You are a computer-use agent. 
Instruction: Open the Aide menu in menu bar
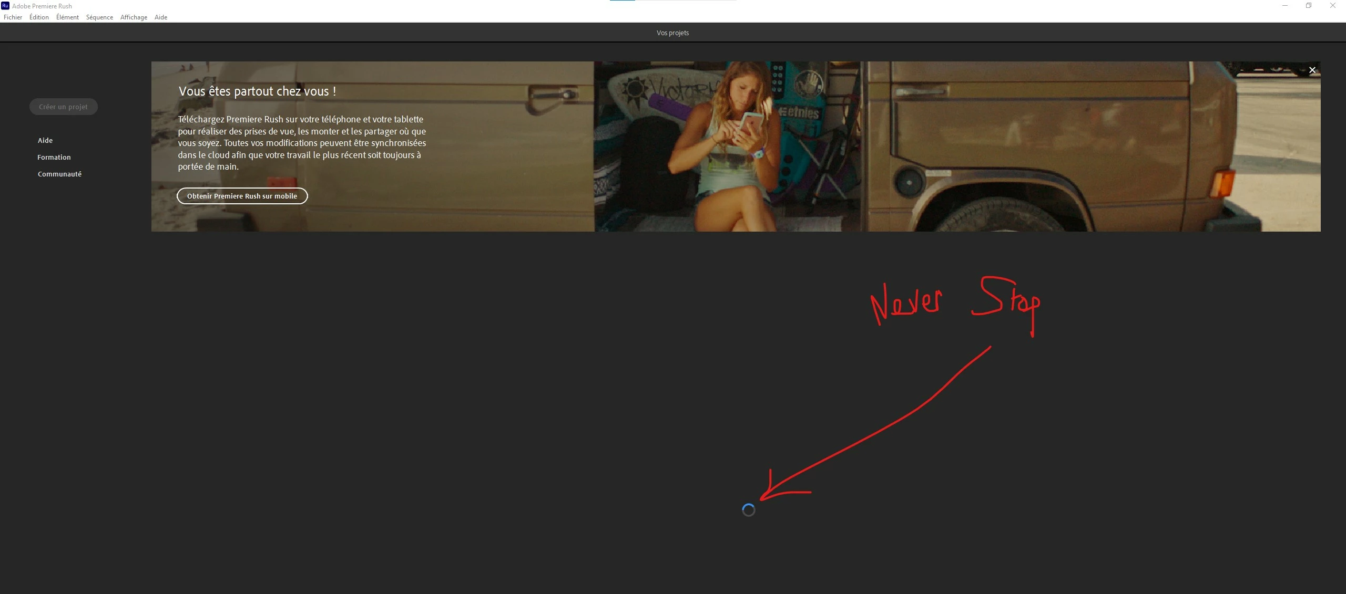[161, 17]
